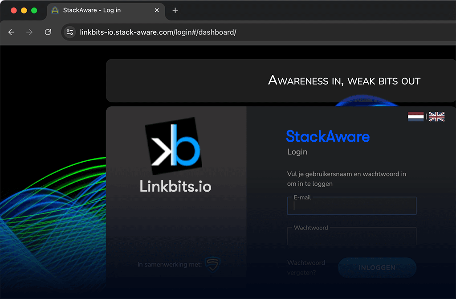Click the INLOGGEN button

click(377, 267)
